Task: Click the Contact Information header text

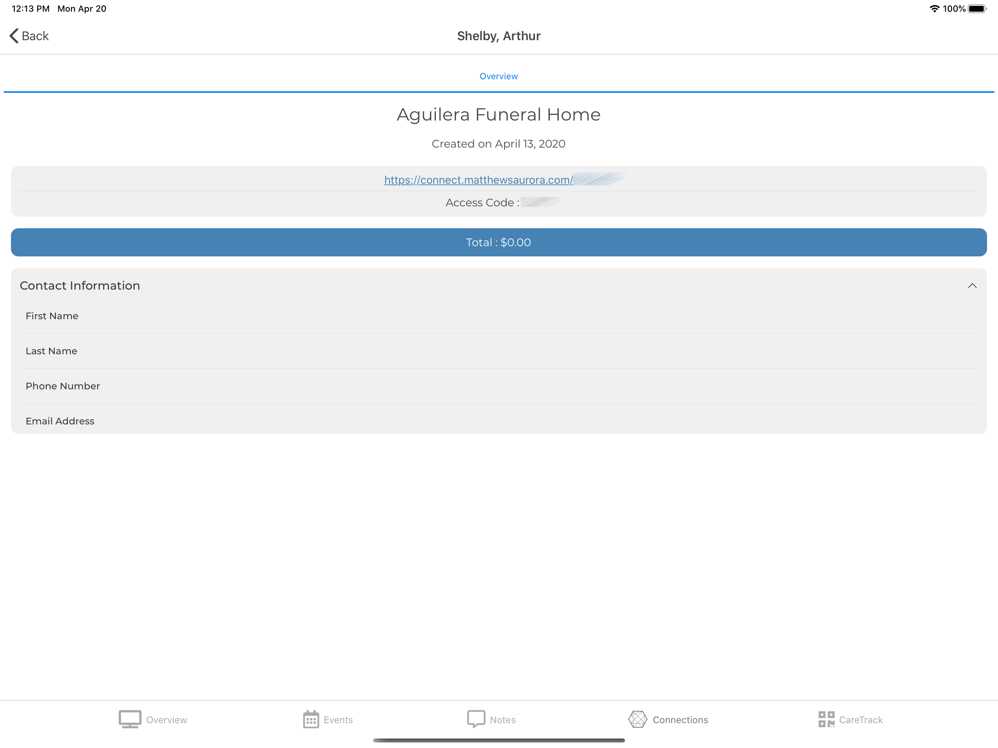Action: click(80, 286)
